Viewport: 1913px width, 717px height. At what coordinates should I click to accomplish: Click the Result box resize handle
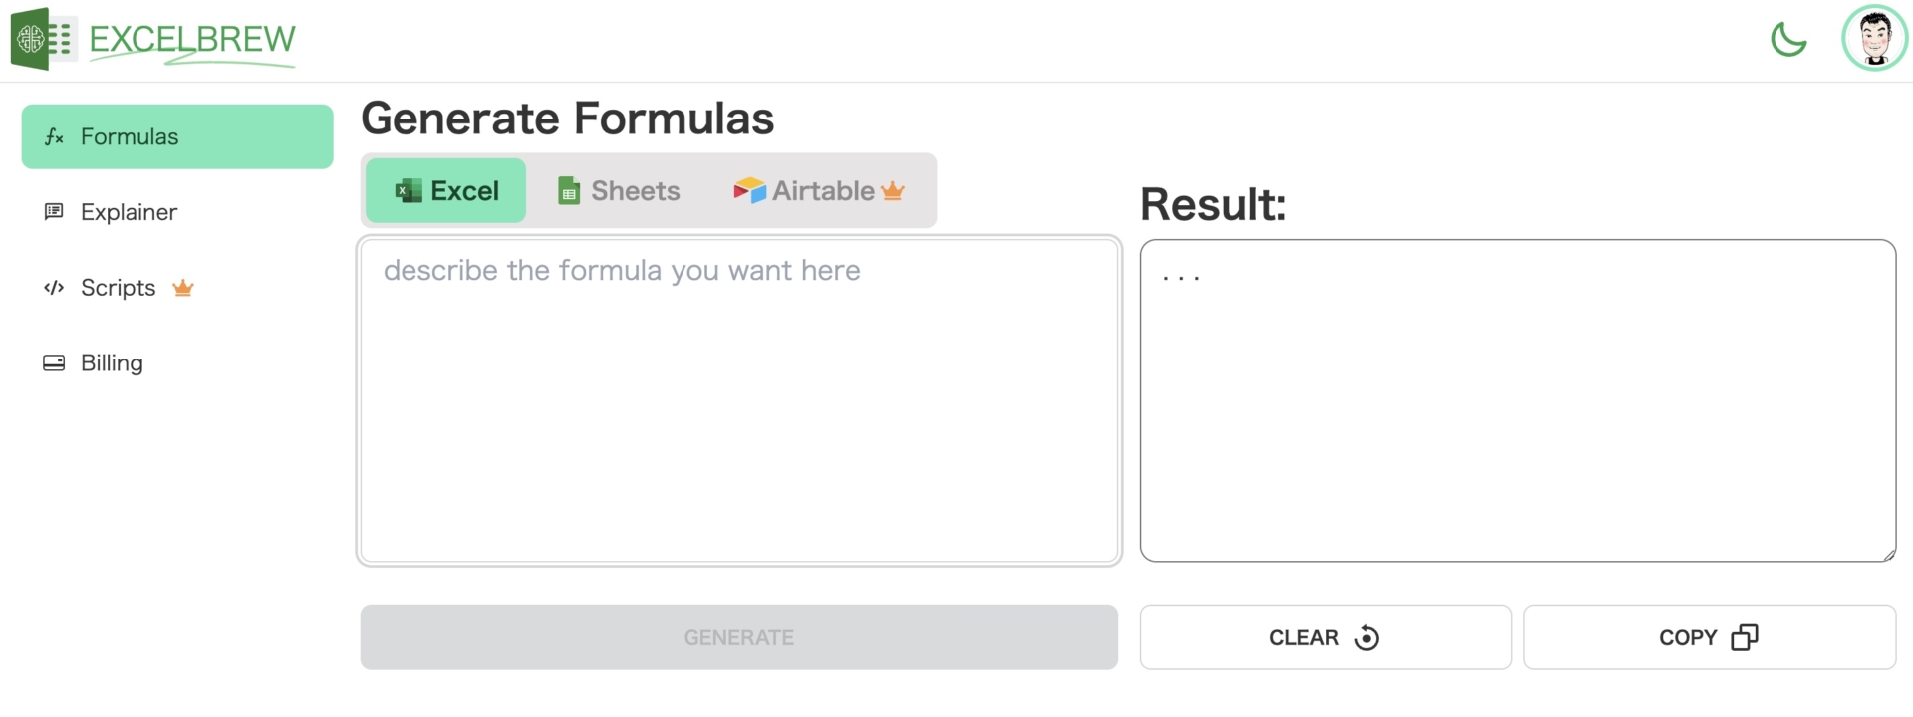click(x=1889, y=555)
